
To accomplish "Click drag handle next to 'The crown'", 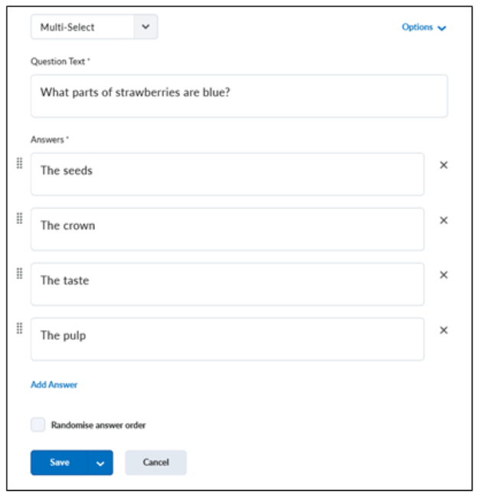I will pyautogui.click(x=20, y=218).
